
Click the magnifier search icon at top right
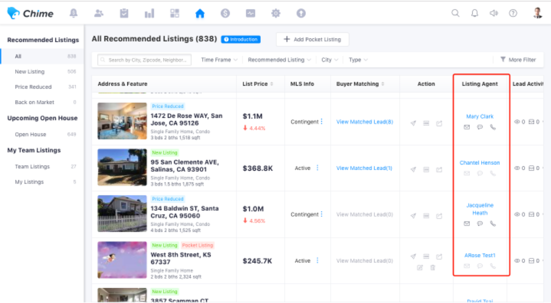(455, 14)
